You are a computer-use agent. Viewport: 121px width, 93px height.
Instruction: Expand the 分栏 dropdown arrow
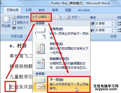click(25, 28)
